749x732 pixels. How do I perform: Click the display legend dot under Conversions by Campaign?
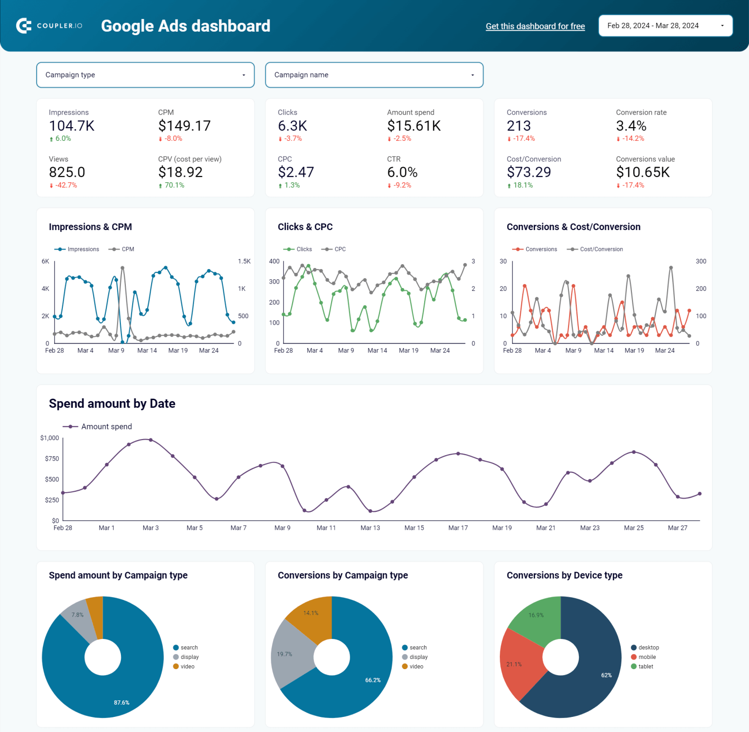pyautogui.click(x=405, y=657)
